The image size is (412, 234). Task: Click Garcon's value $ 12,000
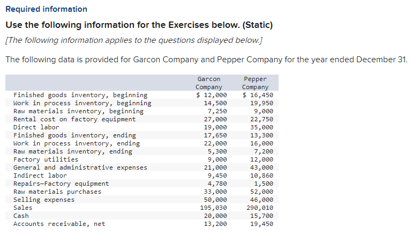click(x=212, y=95)
